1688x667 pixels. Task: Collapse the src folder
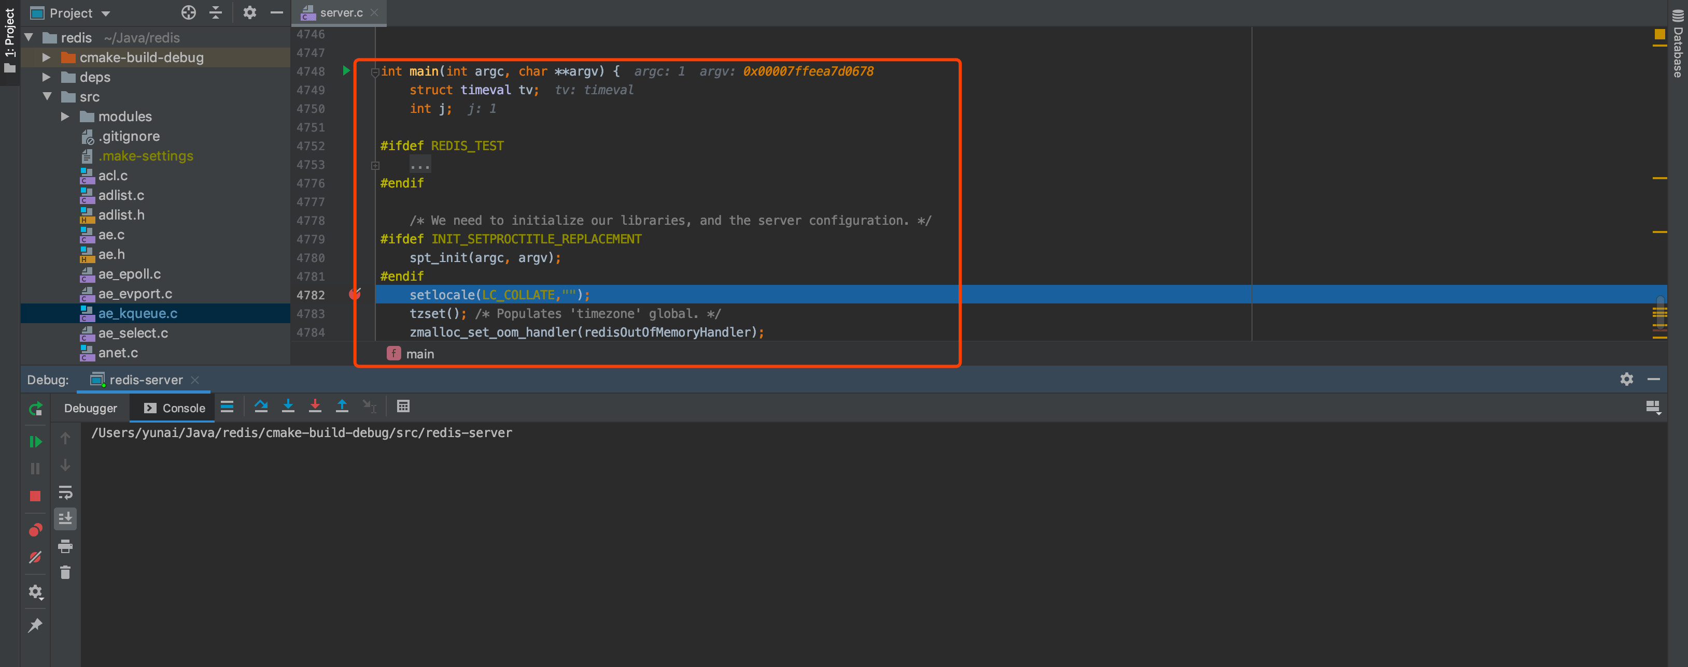click(x=47, y=97)
